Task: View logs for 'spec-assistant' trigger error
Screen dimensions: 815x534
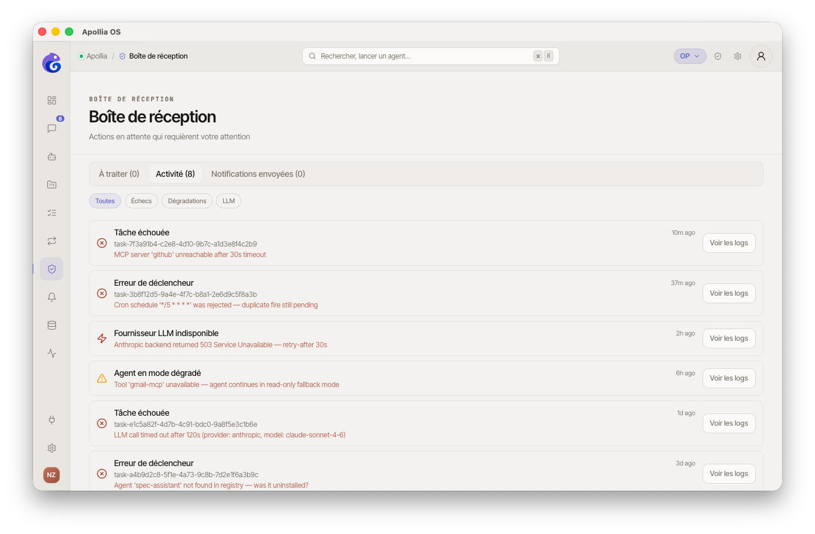Action: pyautogui.click(x=729, y=474)
